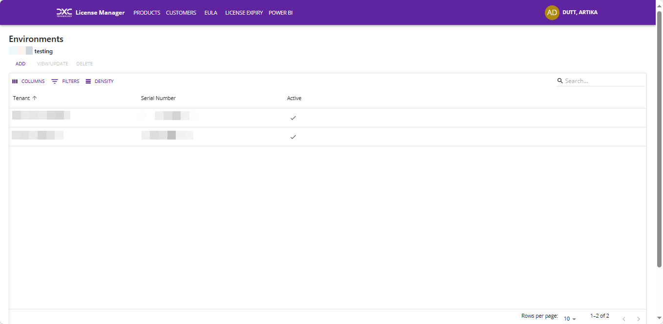Open the AD user avatar

552,13
